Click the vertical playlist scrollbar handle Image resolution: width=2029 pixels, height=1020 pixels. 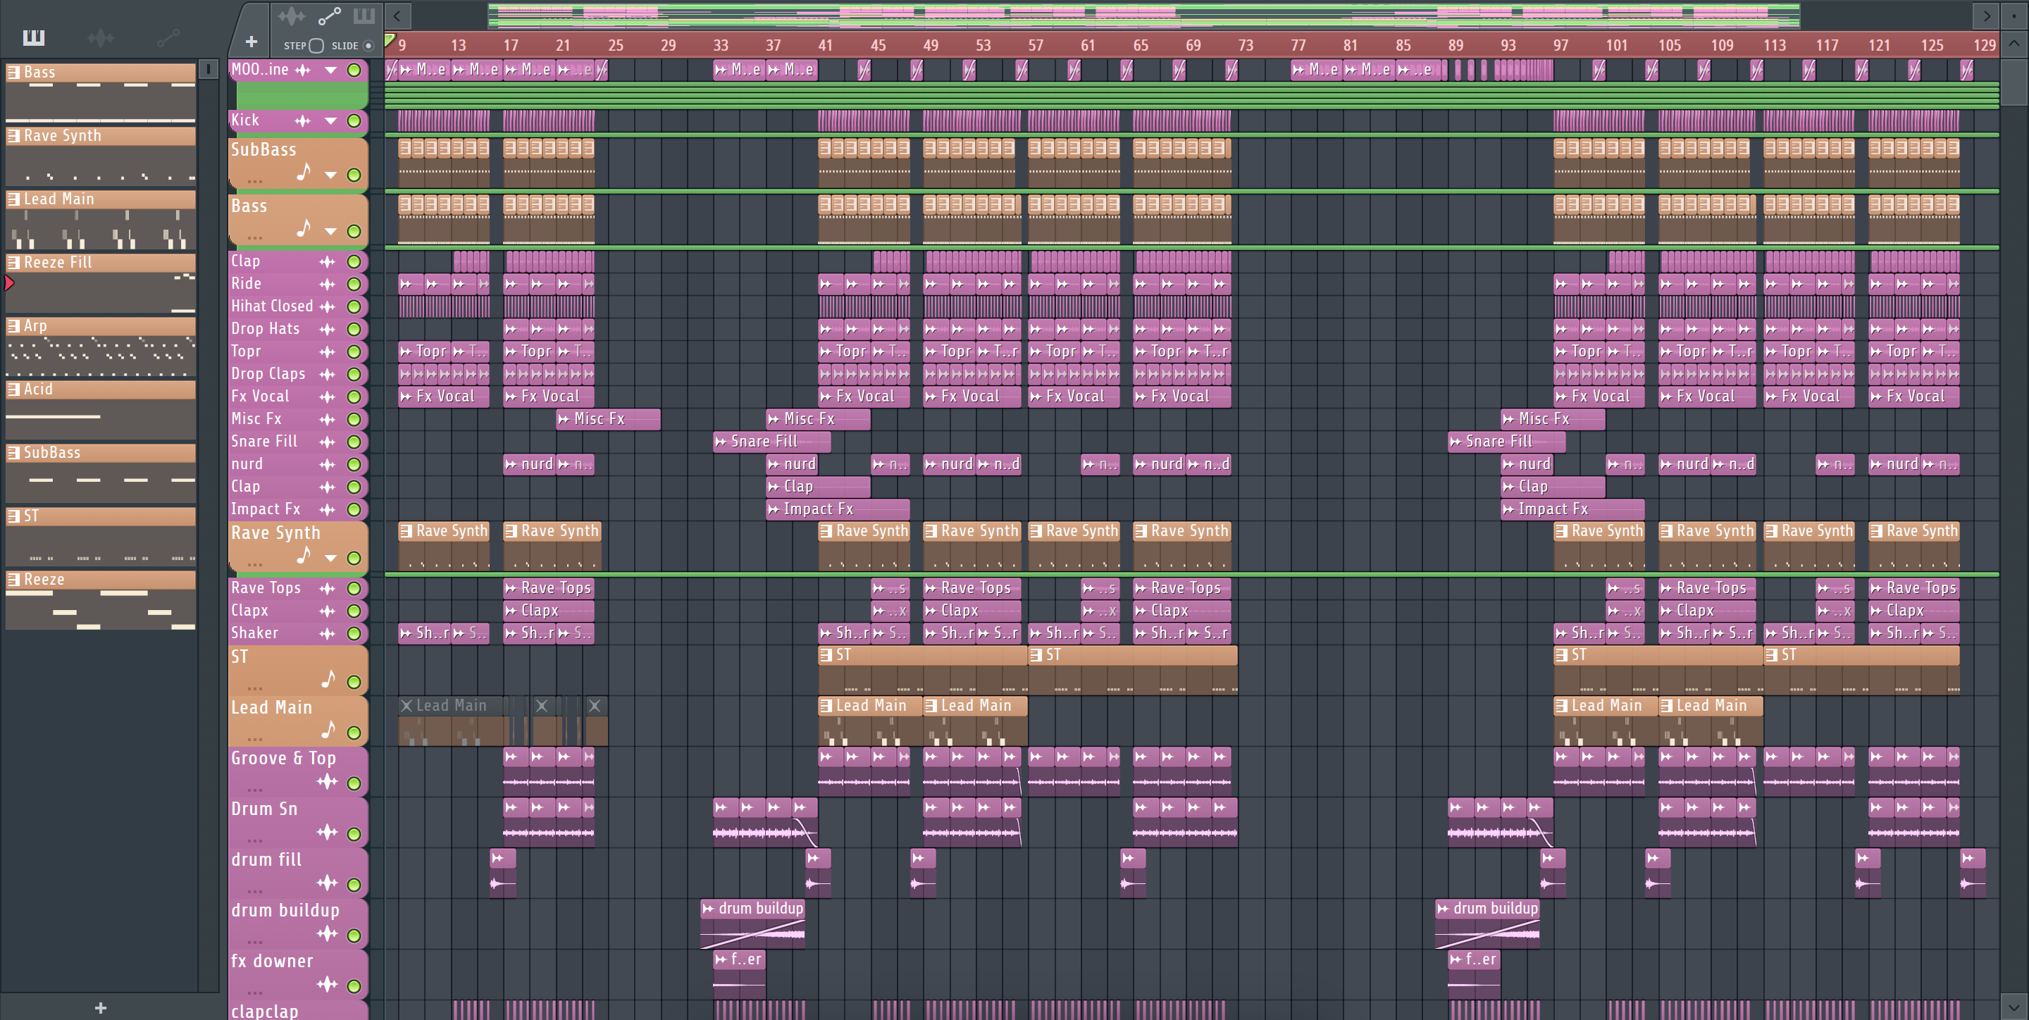tap(2014, 81)
